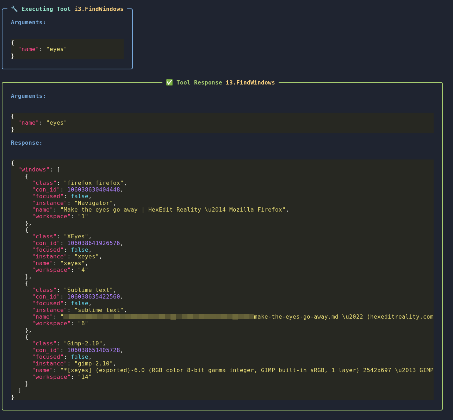Select the firefox_firefox class value

[94, 183]
